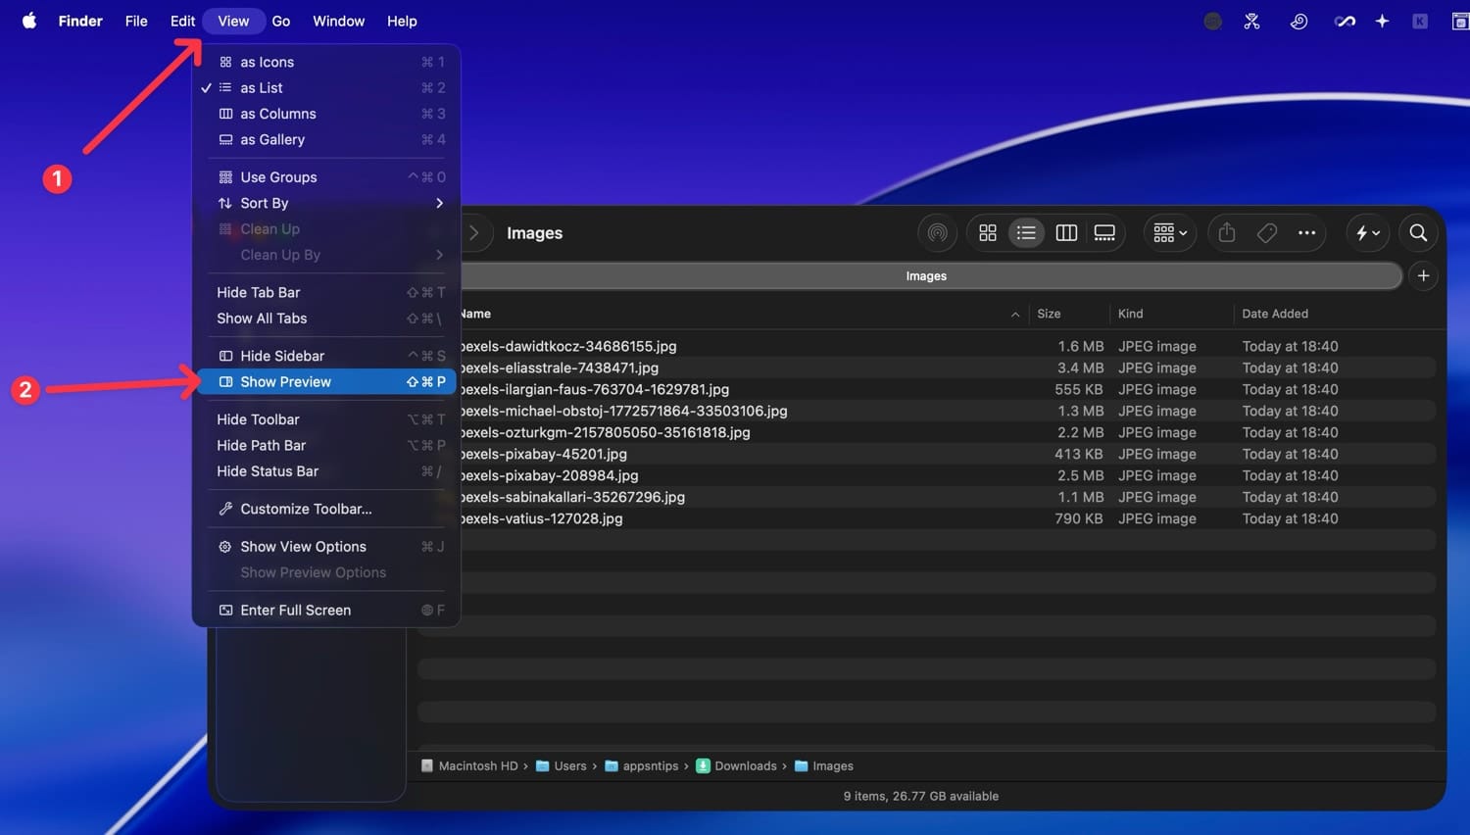
Task: Click the swirl icon in menu bar
Action: point(1298,21)
